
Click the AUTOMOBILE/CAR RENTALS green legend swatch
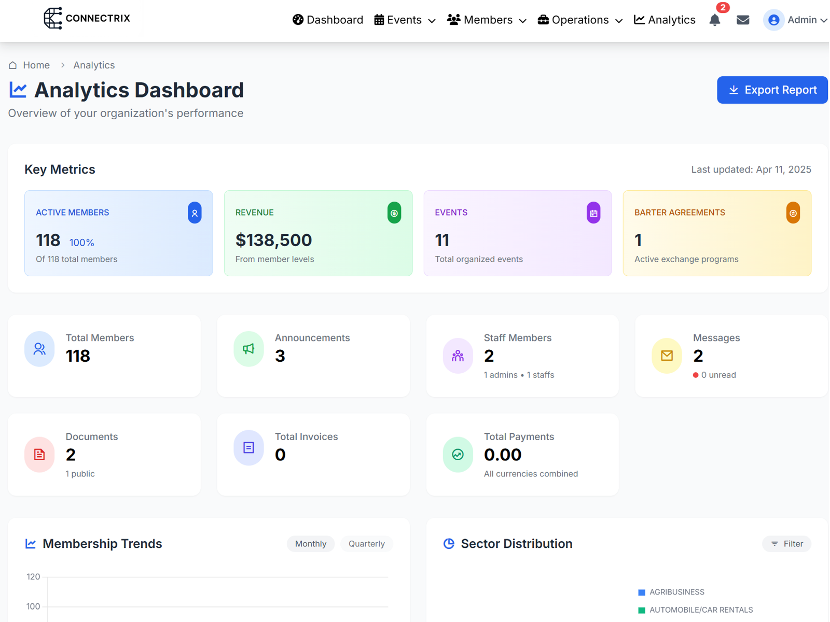point(642,611)
